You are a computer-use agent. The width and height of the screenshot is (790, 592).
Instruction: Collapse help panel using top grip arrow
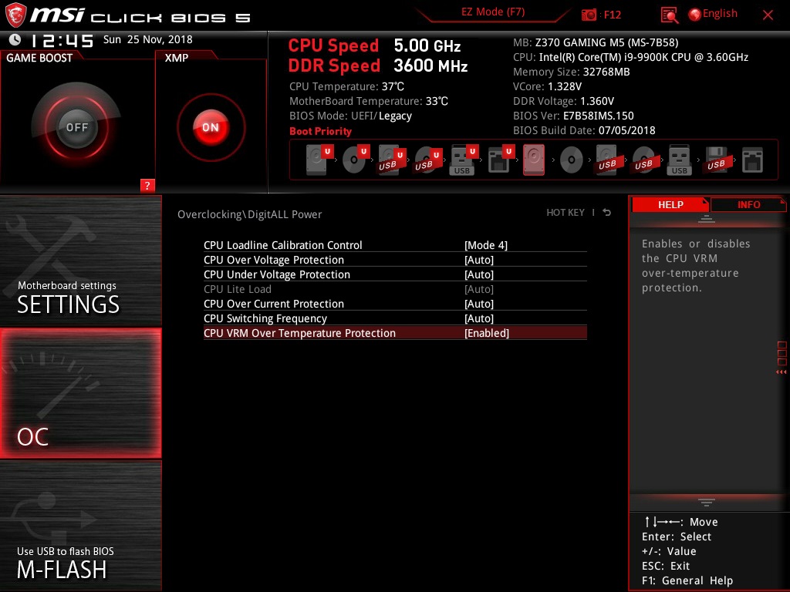click(707, 218)
